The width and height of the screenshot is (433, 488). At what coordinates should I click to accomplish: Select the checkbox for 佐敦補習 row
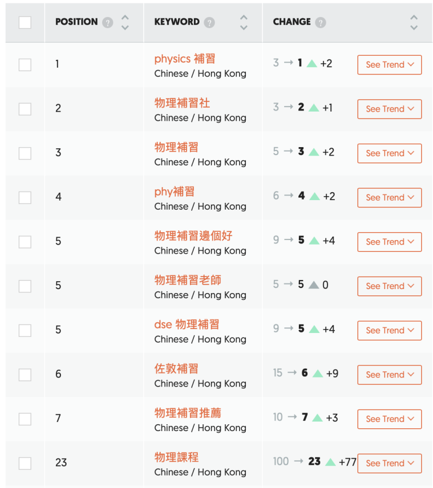(25, 375)
